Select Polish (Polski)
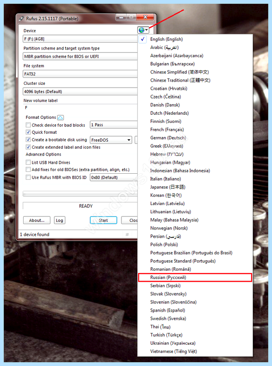Screen dimensions: 272x366 (195, 244)
